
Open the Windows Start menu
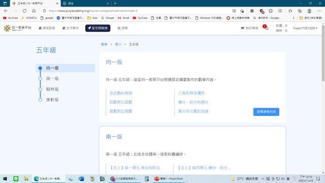[x=5, y=178]
